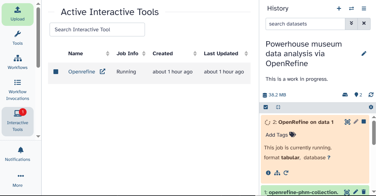Click the Openrefine tool name link
Image resolution: width=376 pixels, height=196 pixels.
pos(82,72)
